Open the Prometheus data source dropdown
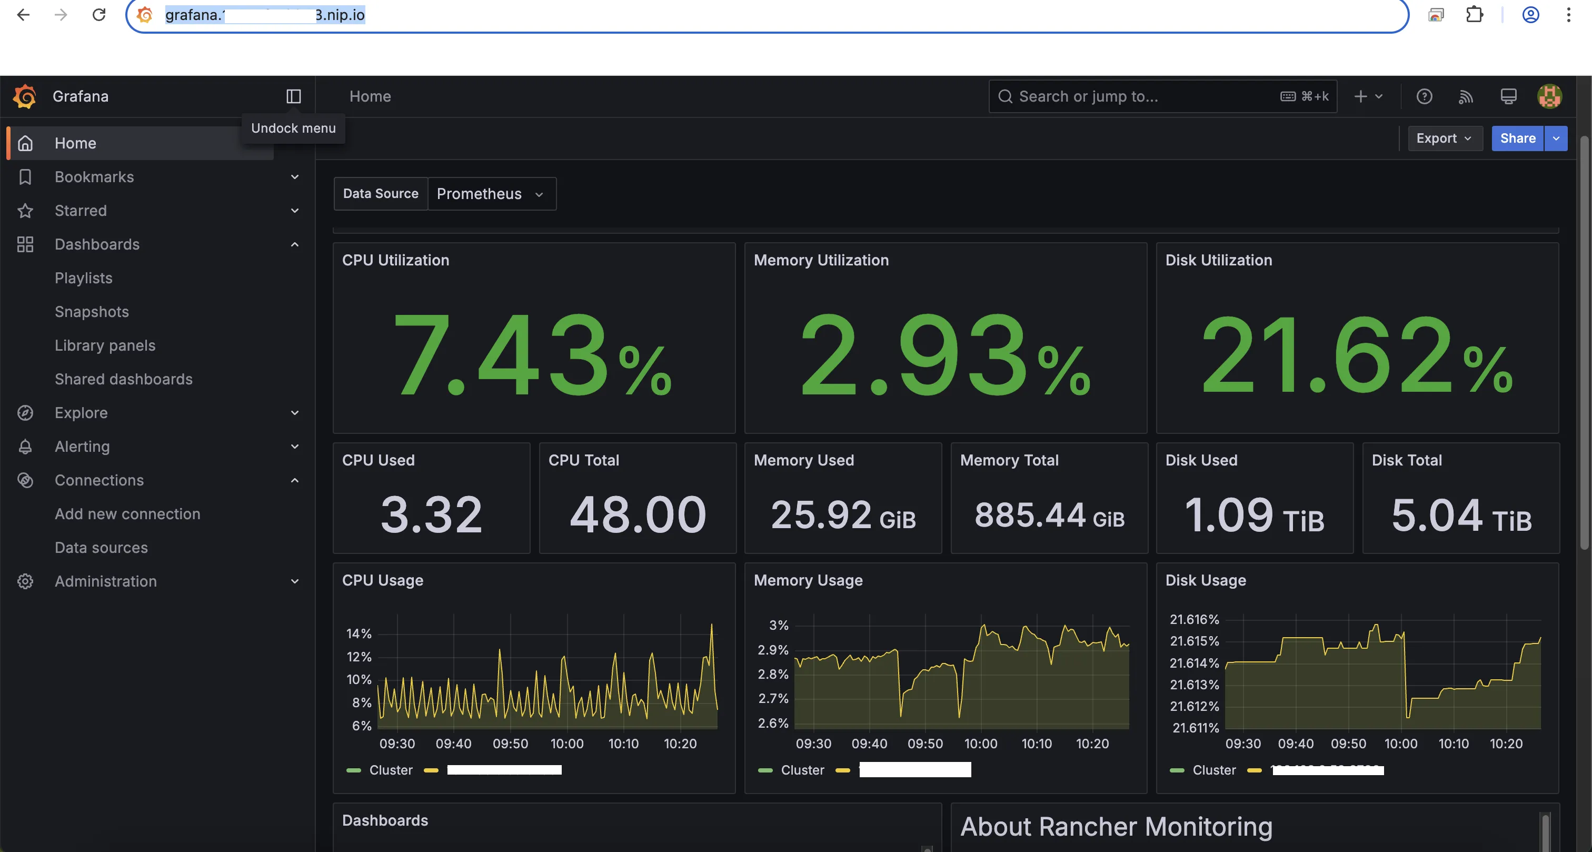Viewport: 1592px width, 852px height. click(x=491, y=194)
